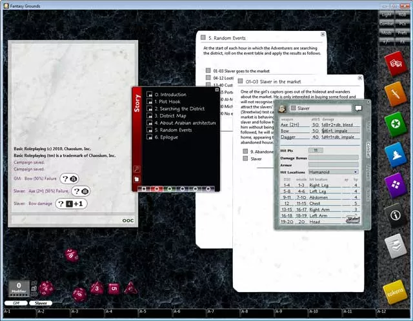The width and height of the screenshot is (413, 321).
Task: Click the Hit Pts field showing 11
Action: (x=316, y=150)
